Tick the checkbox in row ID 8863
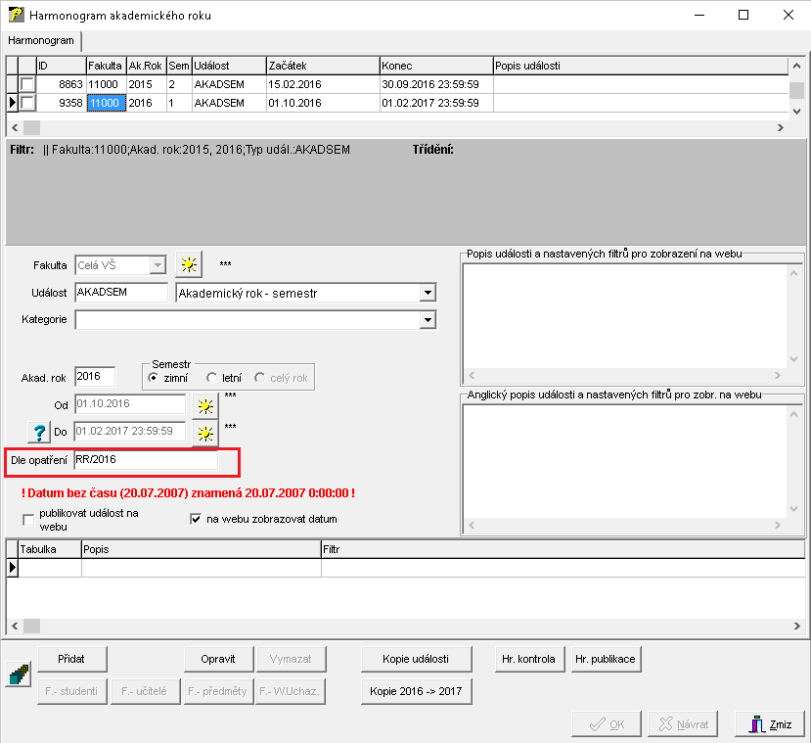The image size is (811, 743). (x=27, y=85)
